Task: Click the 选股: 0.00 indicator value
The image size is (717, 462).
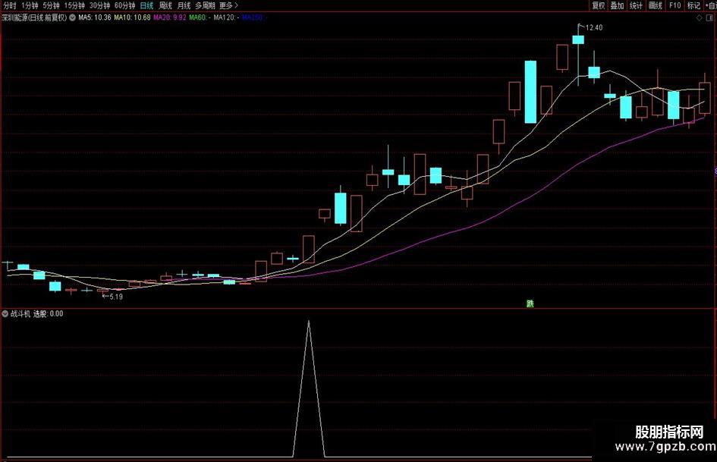Action: 48,314
